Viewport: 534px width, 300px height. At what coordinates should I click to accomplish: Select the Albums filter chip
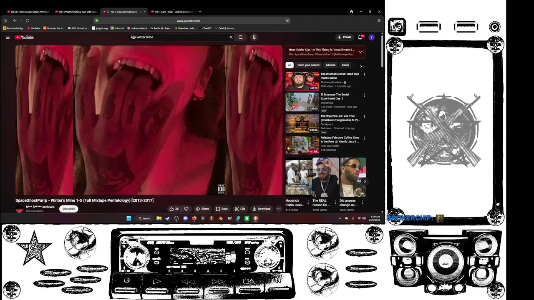(x=330, y=65)
